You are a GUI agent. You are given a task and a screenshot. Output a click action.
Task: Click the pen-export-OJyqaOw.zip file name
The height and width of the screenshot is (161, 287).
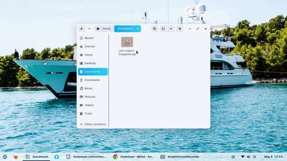pyautogui.click(x=127, y=52)
